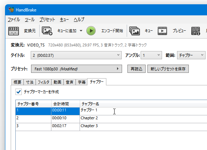207x150 pixels.
Task: Click the チャプター番号 column header
Action: point(34,104)
